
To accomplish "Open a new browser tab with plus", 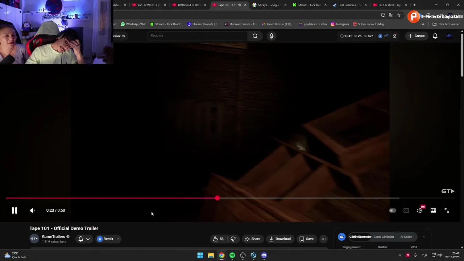I will click(414, 5).
